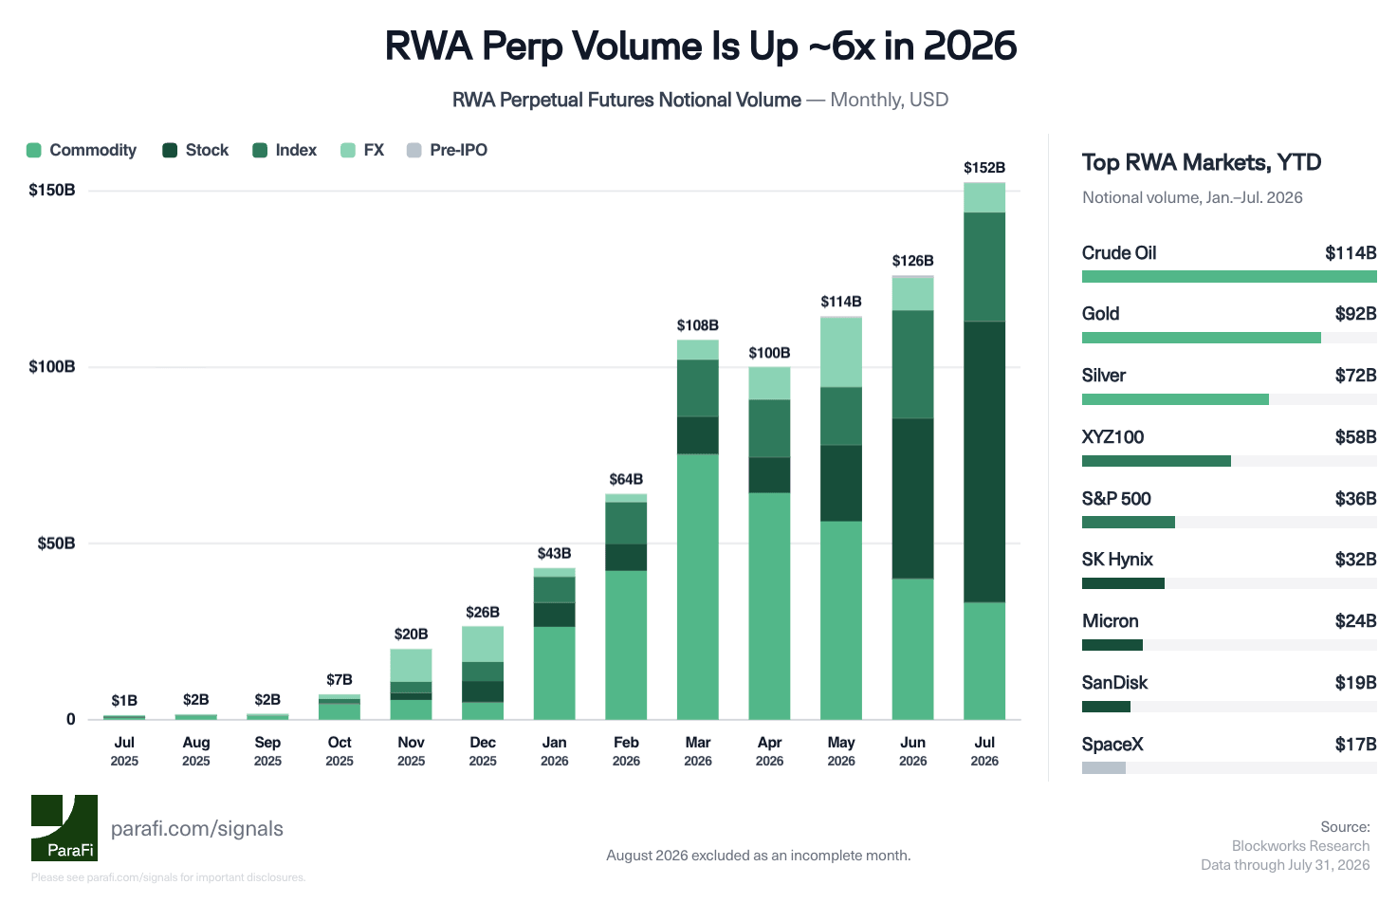This screenshot has height=903, width=1397.
Task: Select the Crude Oil market name
Action: coord(1119,253)
